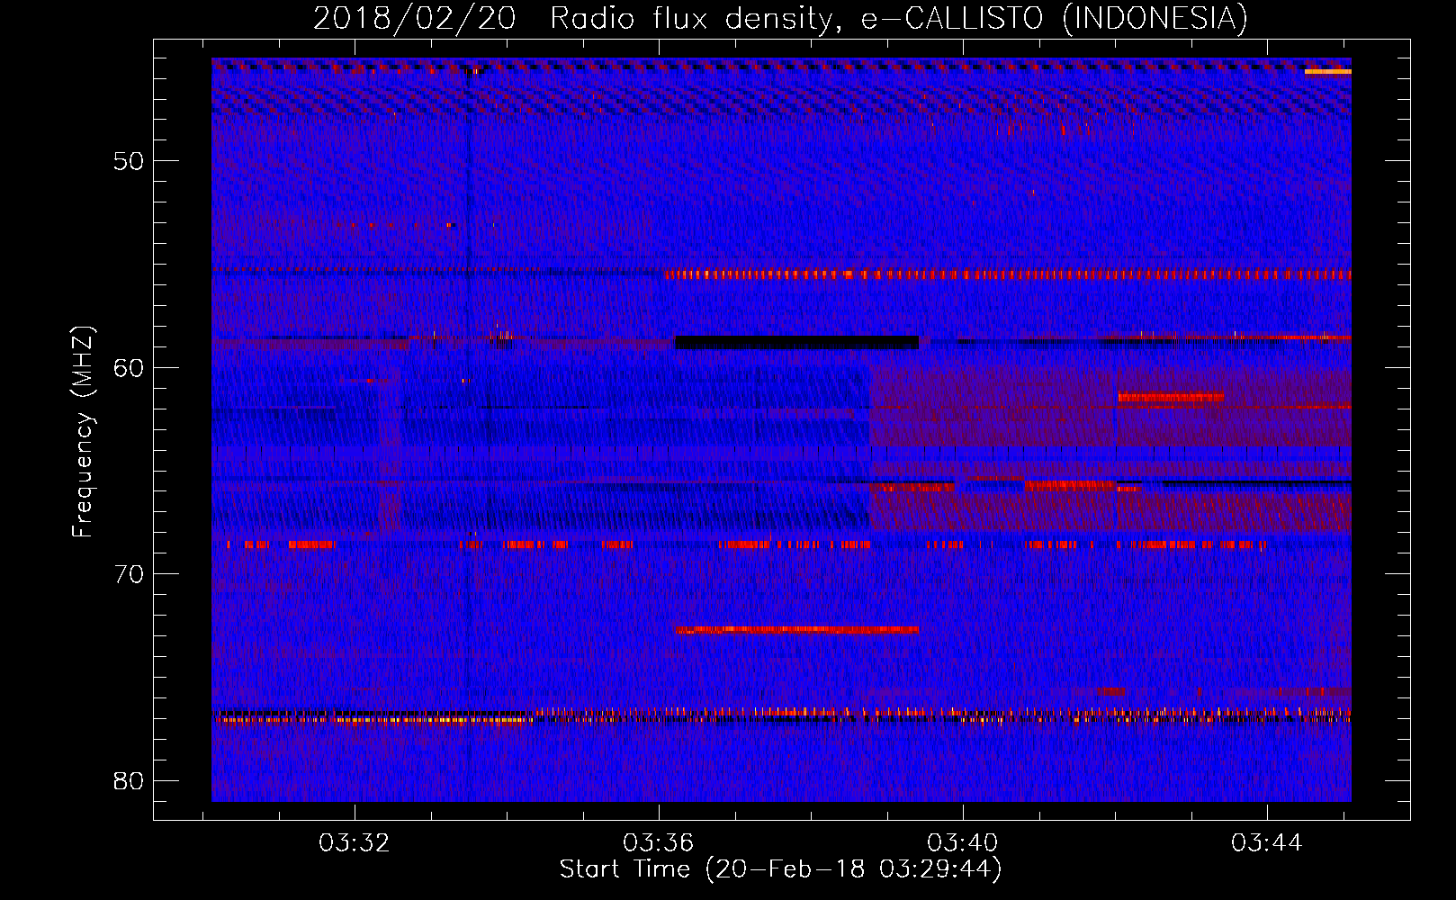Click the 50 frequency tick label
The width and height of the screenshot is (1456, 900).
(129, 162)
